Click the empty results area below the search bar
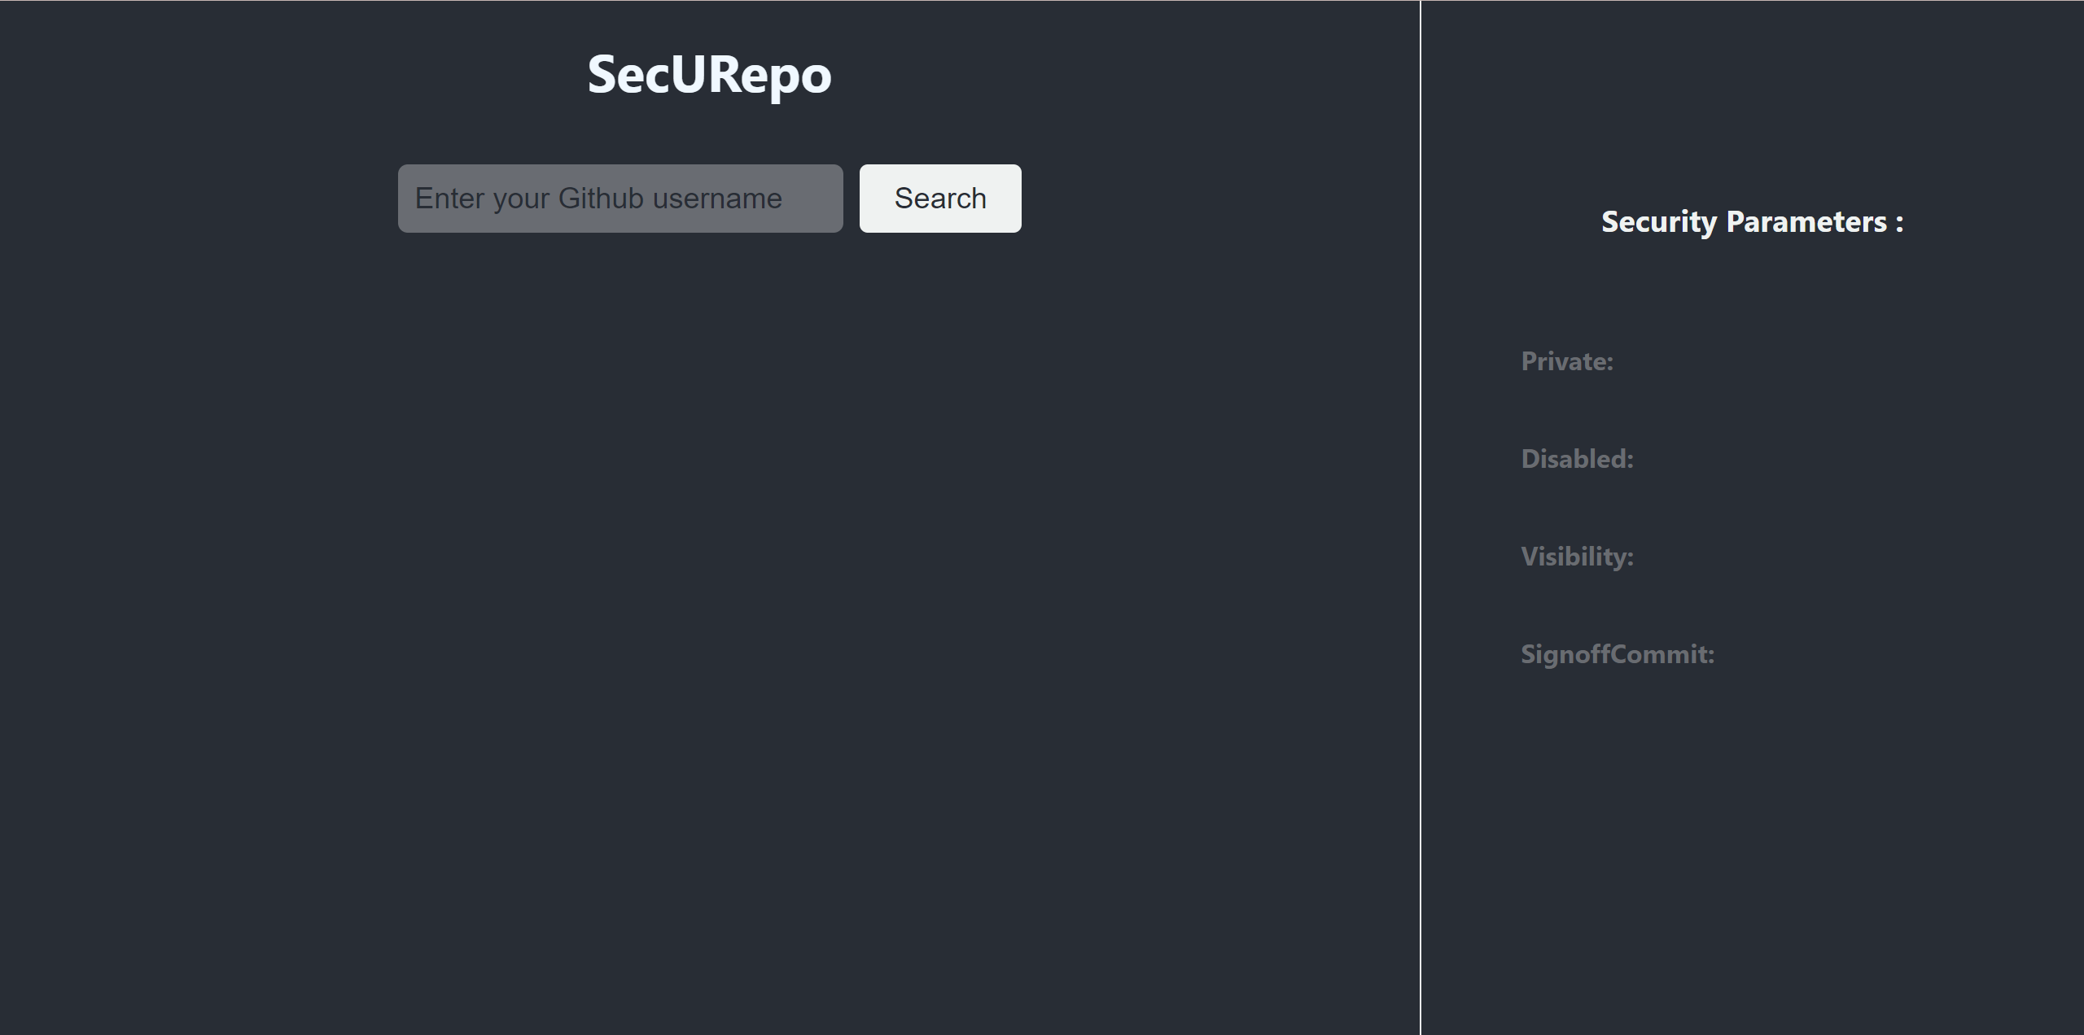The height and width of the screenshot is (1035, 2084). pyautogui.click(x=708, y=570)
